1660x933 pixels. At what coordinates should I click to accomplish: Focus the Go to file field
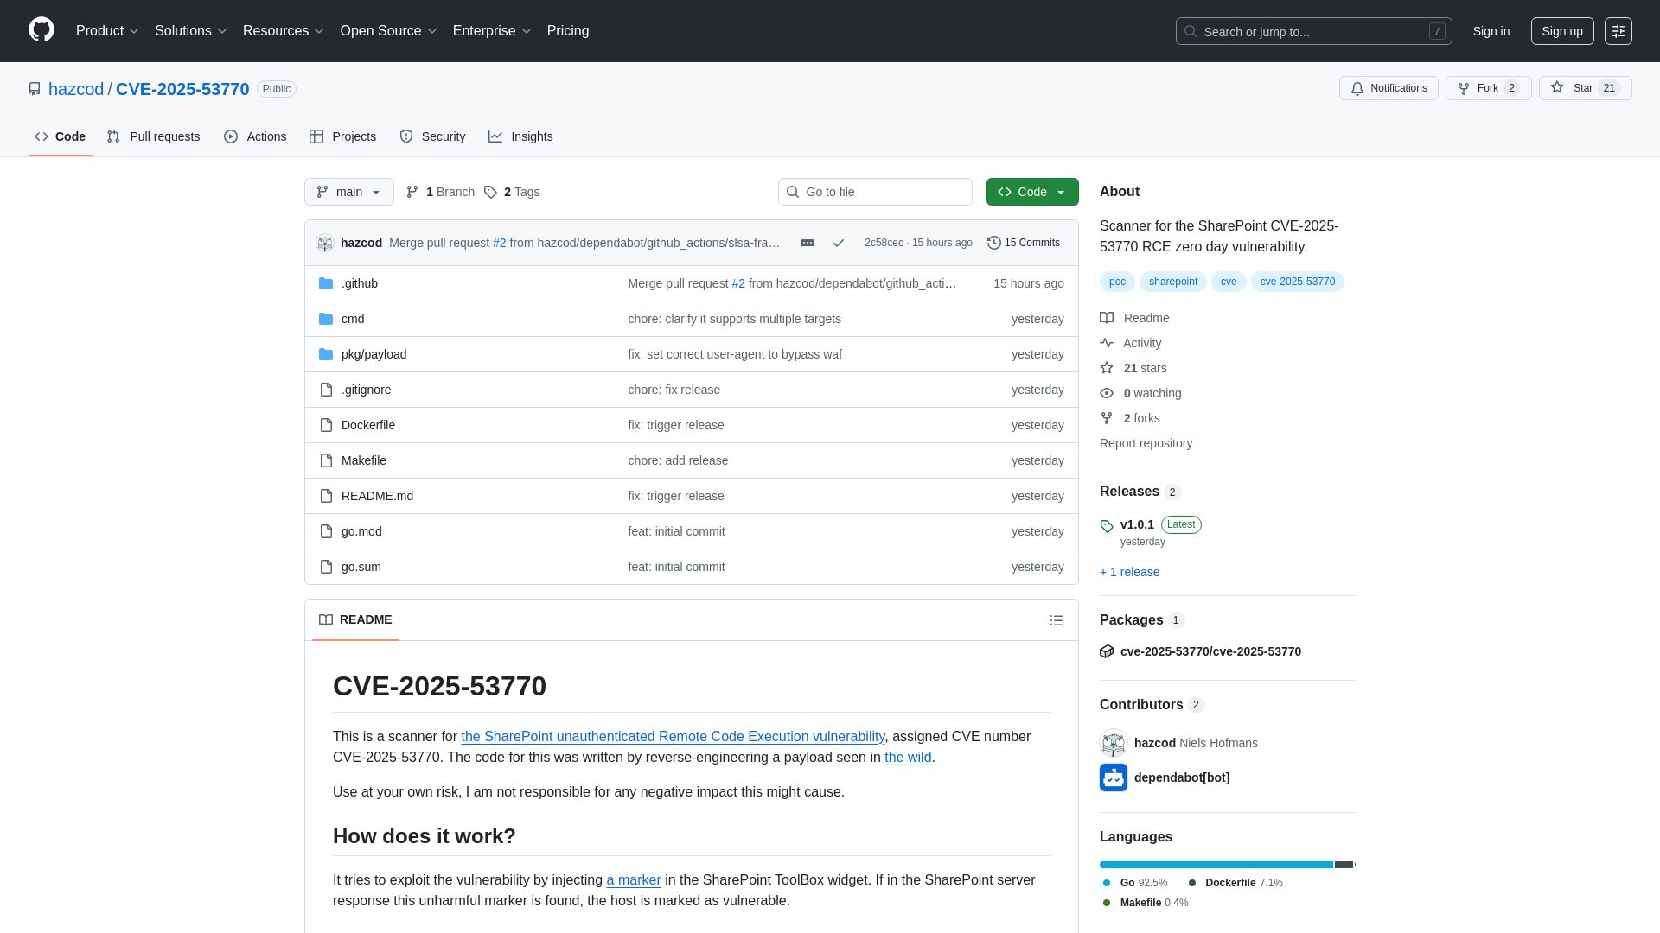(875, 192)
